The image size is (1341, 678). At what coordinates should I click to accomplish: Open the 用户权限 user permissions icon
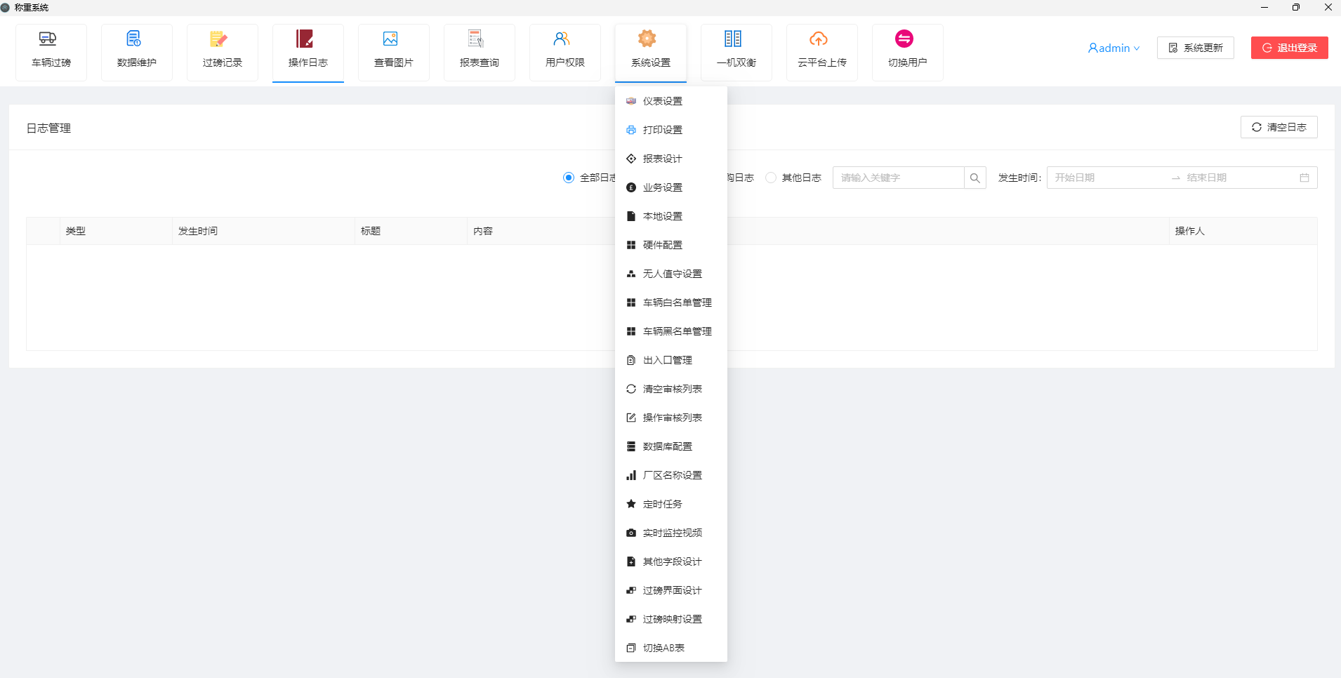coord(565,51)
